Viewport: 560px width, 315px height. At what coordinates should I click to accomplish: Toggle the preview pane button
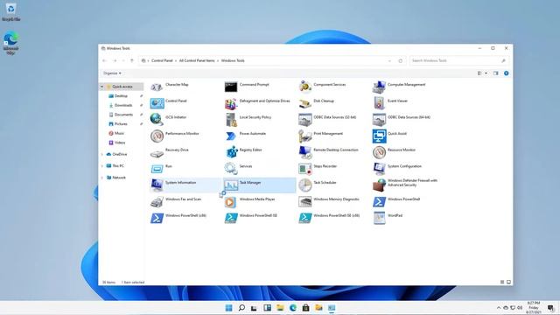point(496,73)
